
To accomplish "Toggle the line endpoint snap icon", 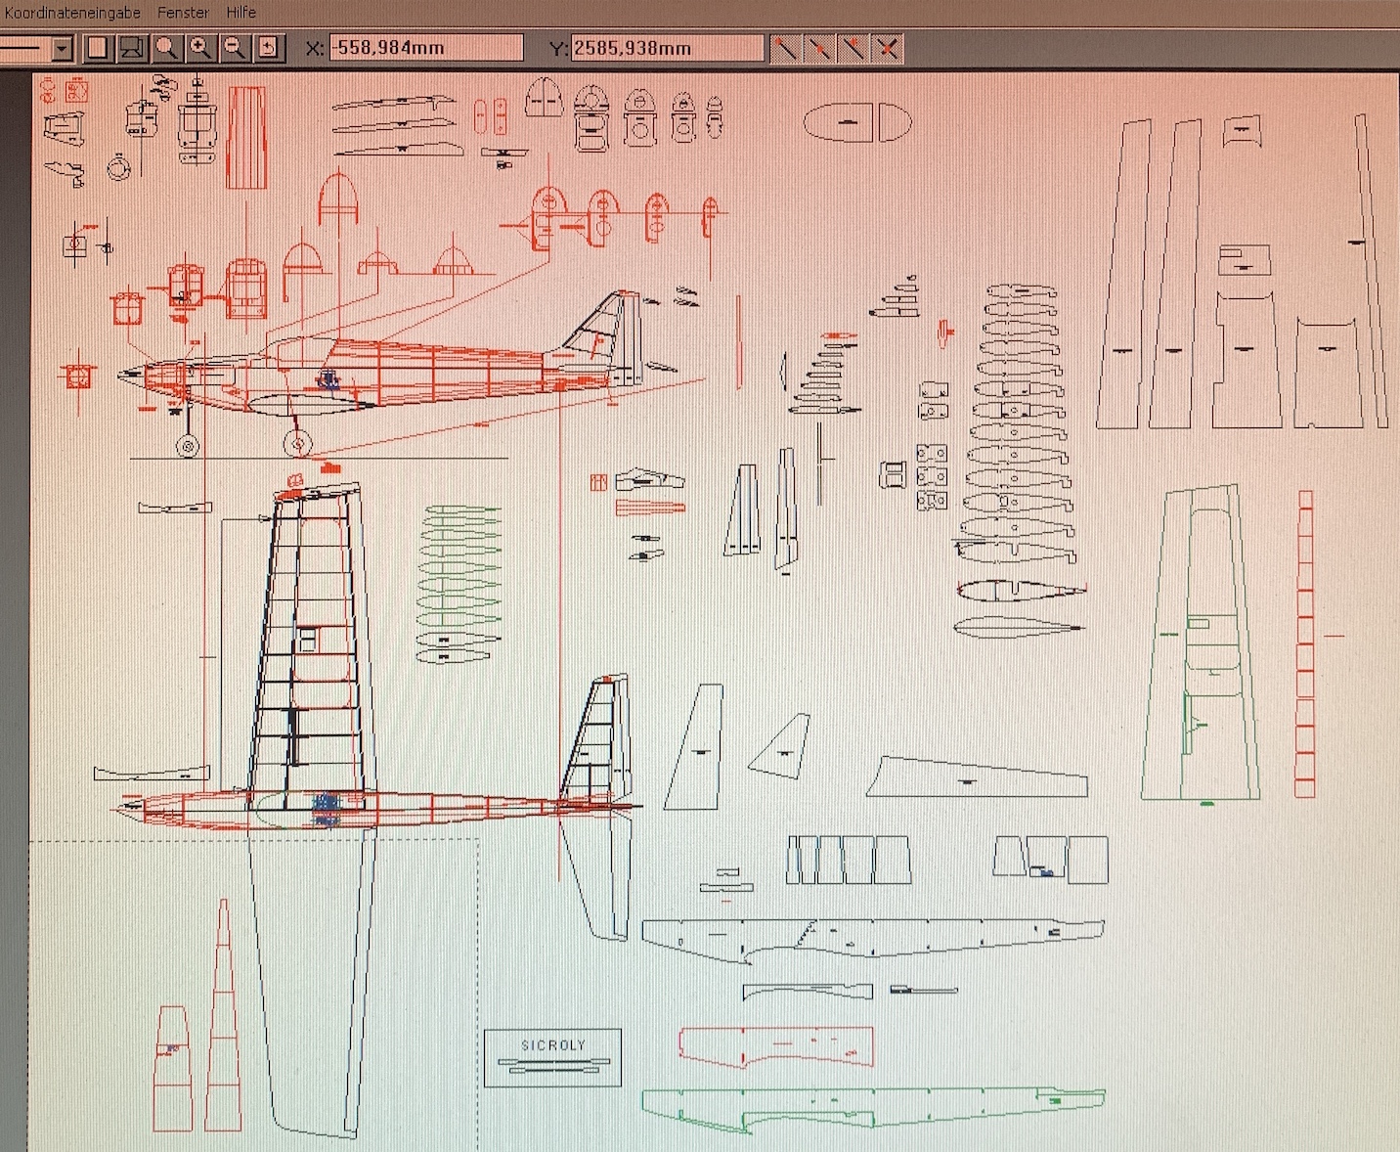I will (x=786, y=48).
